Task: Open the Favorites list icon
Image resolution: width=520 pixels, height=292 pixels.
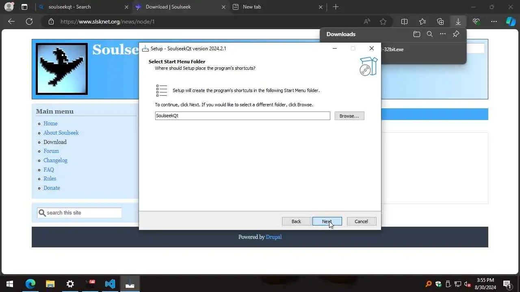Action: tap(422, 21)
